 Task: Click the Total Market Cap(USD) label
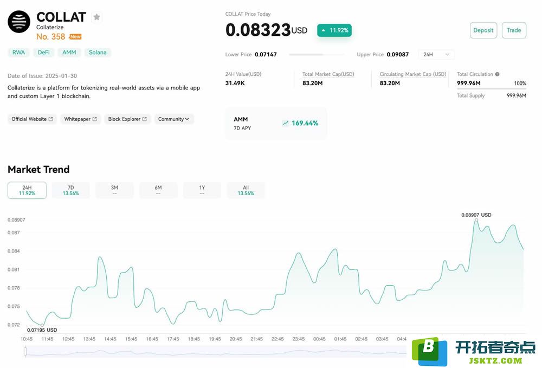(328, 74)
